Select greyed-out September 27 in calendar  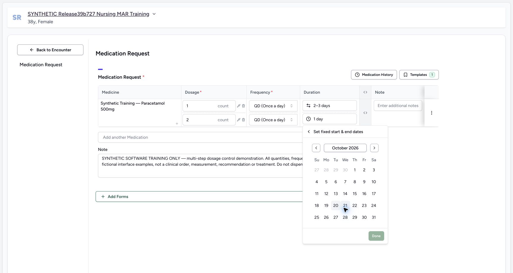click(317, 170)
